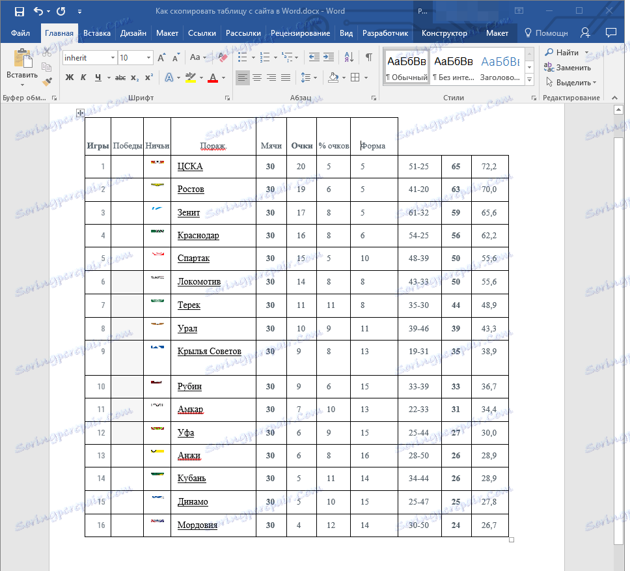Clear all formatting with the eraser icon
Image resolution: width=630 pixels, height=571 pixels.
[x=222, y=57]
